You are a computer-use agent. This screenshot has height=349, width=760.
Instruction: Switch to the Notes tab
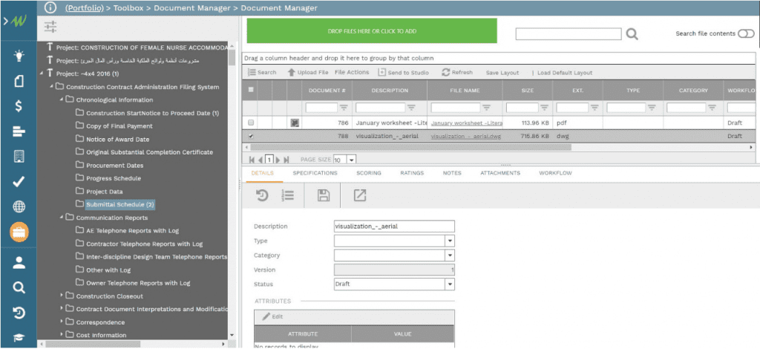452,173
